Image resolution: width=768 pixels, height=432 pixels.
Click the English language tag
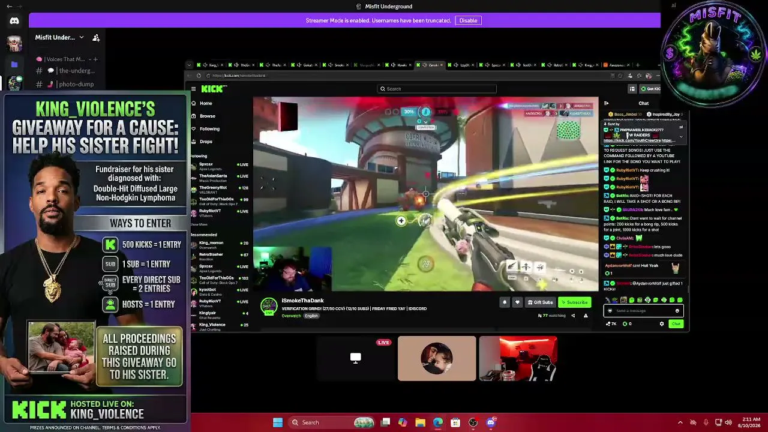311,316
